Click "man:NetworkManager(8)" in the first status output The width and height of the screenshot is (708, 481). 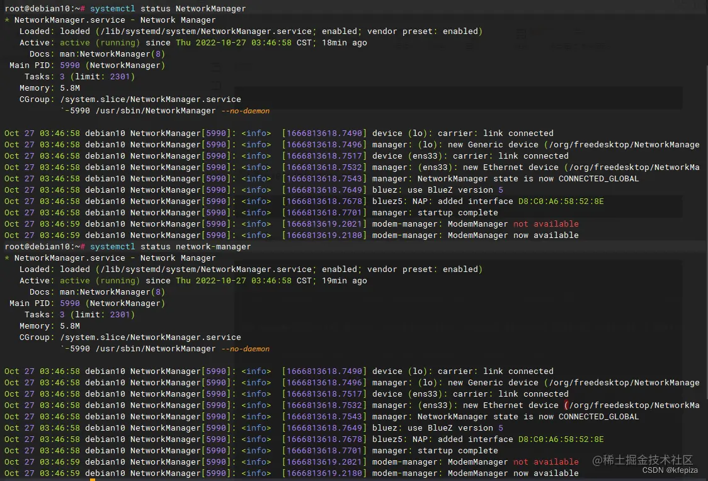click(112, 54)
